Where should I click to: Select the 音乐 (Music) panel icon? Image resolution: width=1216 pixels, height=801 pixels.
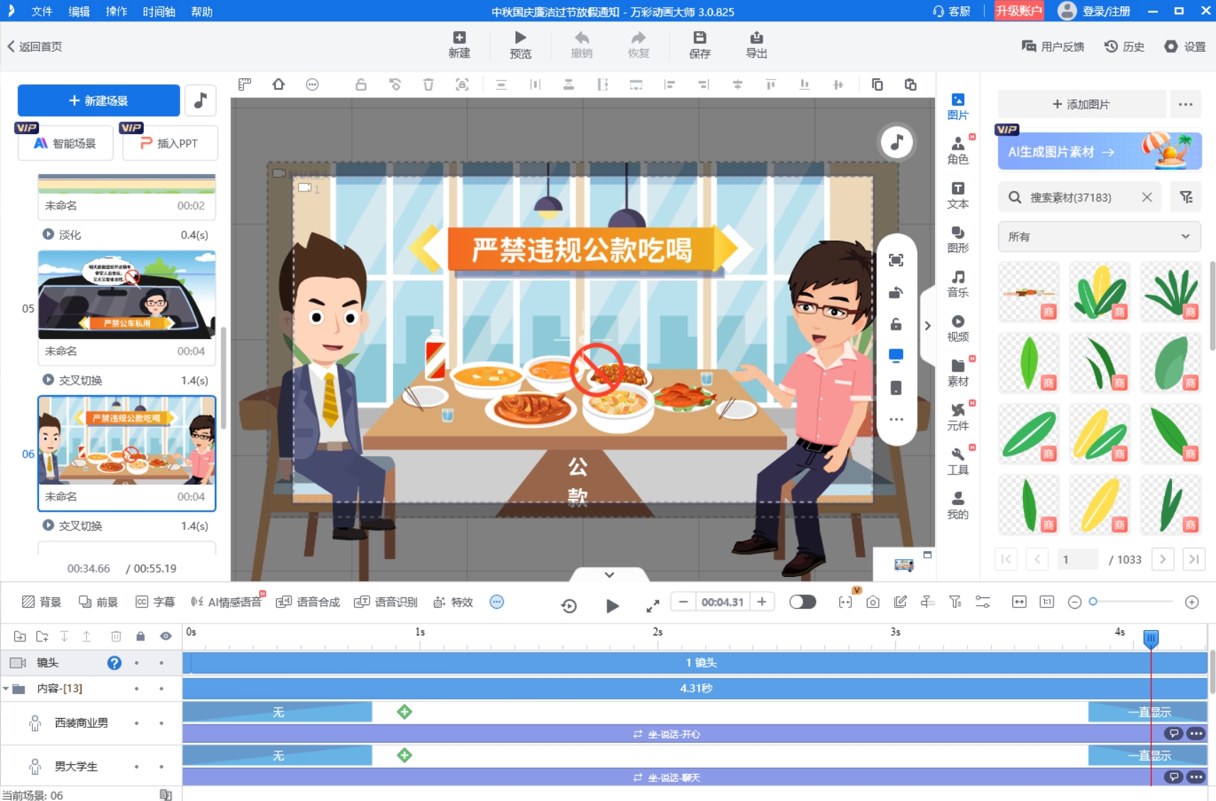958,282
